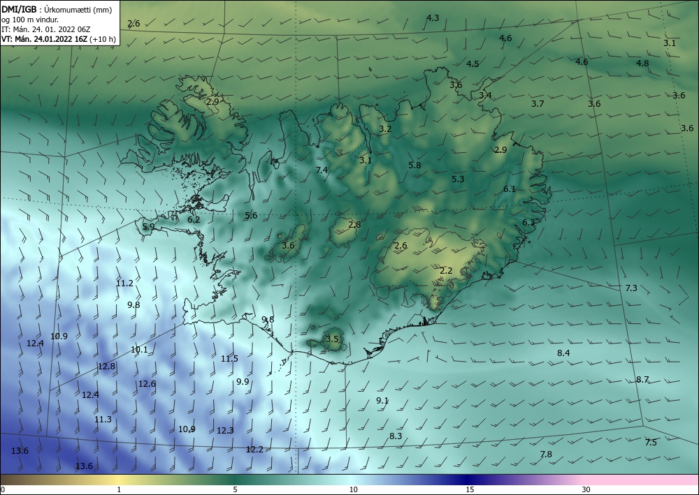Click the 6.3 value label
Viewport: 699px width, 495px height.
coord(528,222)
